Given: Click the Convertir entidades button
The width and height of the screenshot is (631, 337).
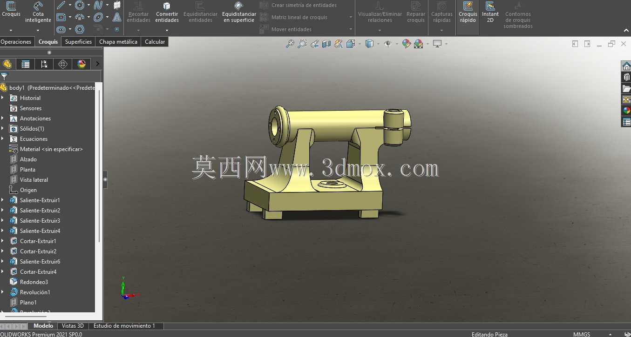Looking at the screenshot, I should 167,13.
